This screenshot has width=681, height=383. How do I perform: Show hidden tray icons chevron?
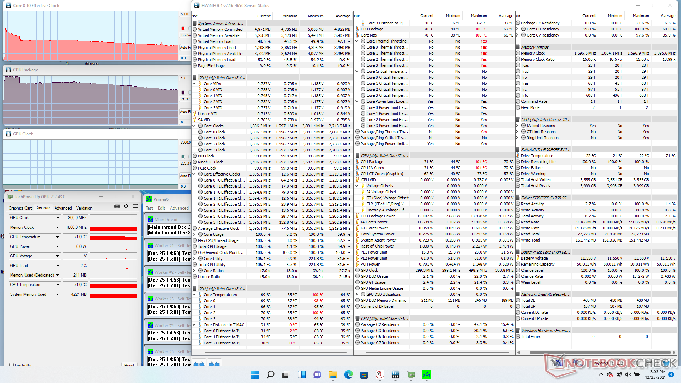coord(601,374)
